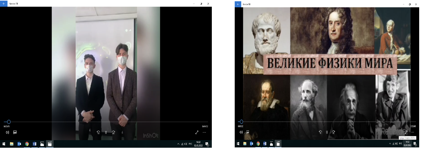
Task: Click total duration 0:04:52 in left player
Action: coord(205,126)
